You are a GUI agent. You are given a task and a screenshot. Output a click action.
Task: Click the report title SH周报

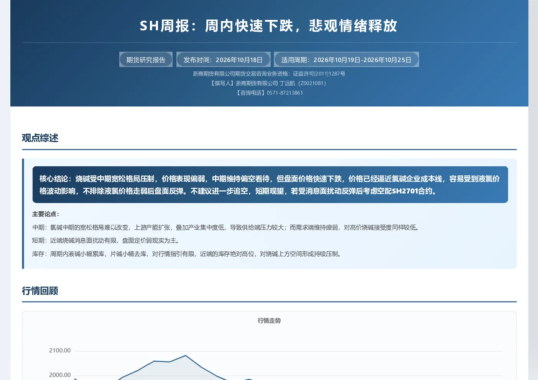point(269,26)
